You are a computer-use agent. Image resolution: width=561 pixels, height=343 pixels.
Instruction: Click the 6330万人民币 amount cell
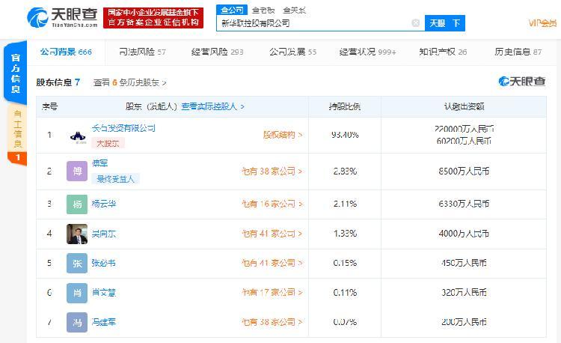[x=464, y=204]
